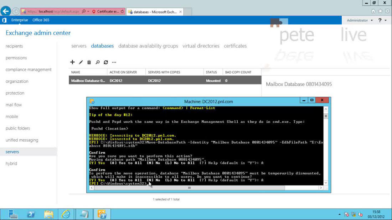This screenshot has height=220, width=392.
Task: Open browser Home icon
Action: click(x=373, y=11)
